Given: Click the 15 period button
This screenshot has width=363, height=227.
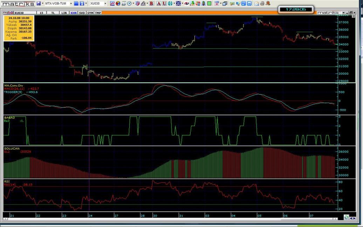Looking at the screenshot, I should click(42, 13).
